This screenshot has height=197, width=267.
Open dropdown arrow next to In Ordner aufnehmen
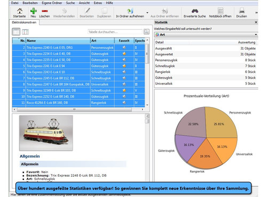[x=147, y=13]
